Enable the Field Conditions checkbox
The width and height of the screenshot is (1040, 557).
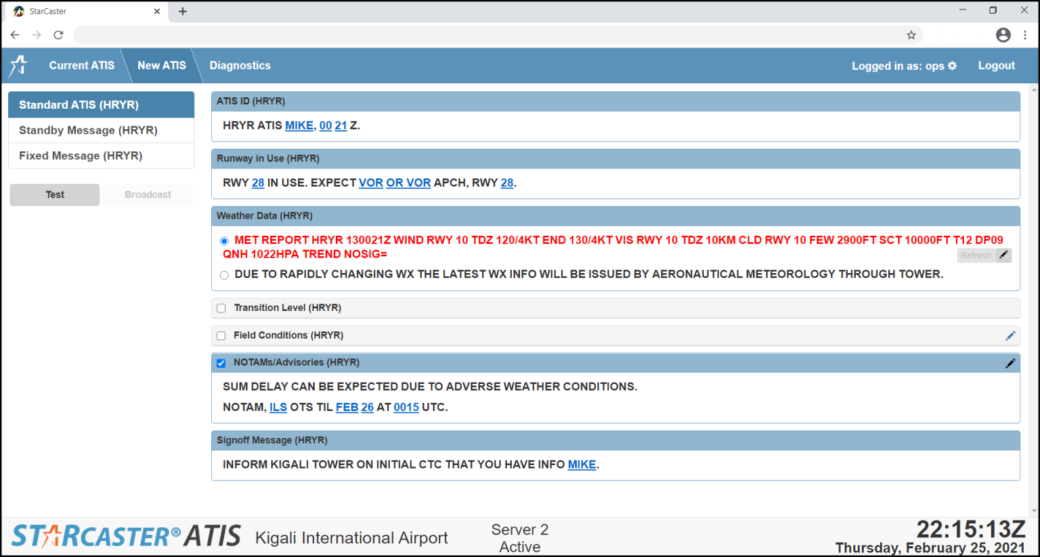pos(221,336)
